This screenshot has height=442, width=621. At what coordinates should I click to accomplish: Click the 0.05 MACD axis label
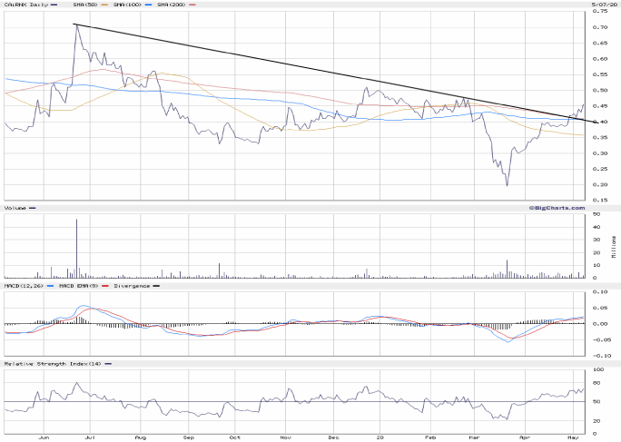pyautogui.click(x=600, y=308)
